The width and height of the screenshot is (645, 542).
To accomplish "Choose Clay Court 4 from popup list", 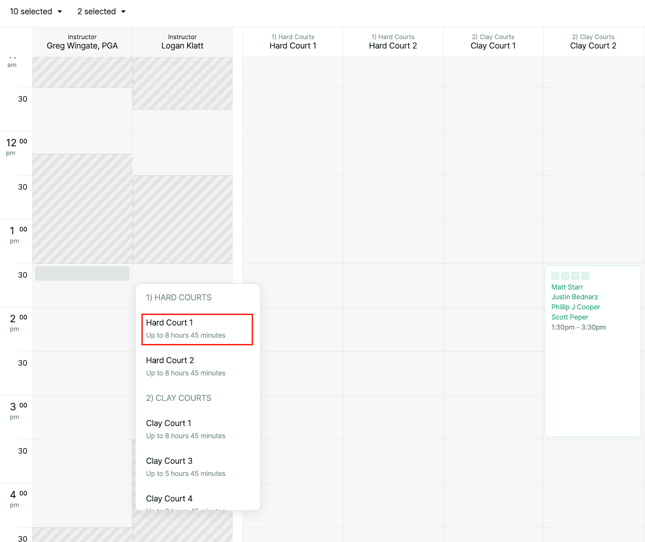I will point(197,500).
